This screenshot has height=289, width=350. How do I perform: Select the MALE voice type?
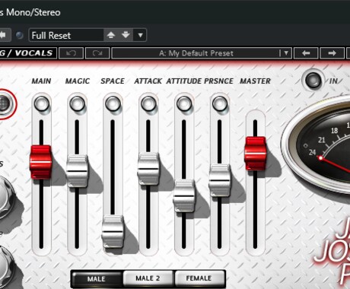(97, 278)
